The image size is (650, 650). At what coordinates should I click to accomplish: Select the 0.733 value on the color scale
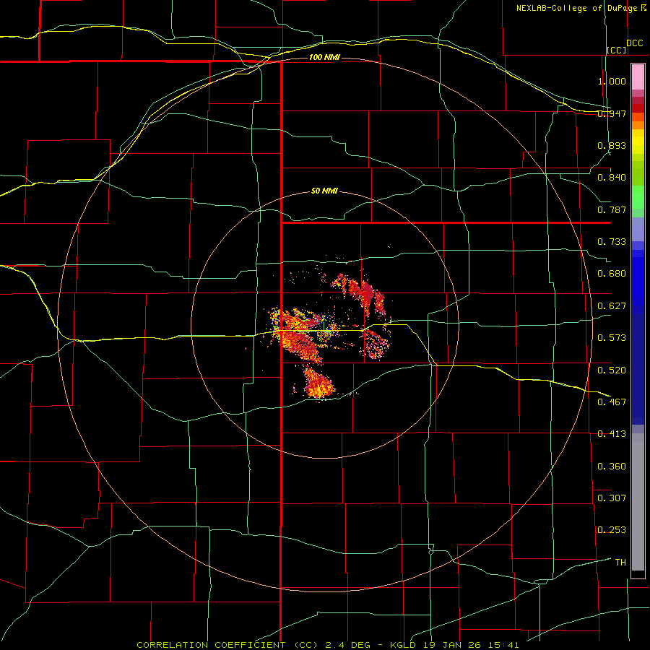tap(612, 241)
